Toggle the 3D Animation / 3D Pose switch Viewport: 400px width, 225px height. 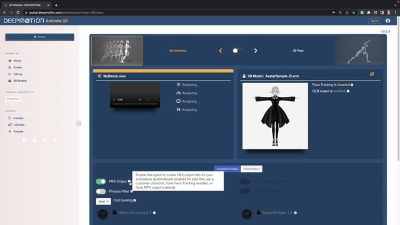click(x=237, y=51)
